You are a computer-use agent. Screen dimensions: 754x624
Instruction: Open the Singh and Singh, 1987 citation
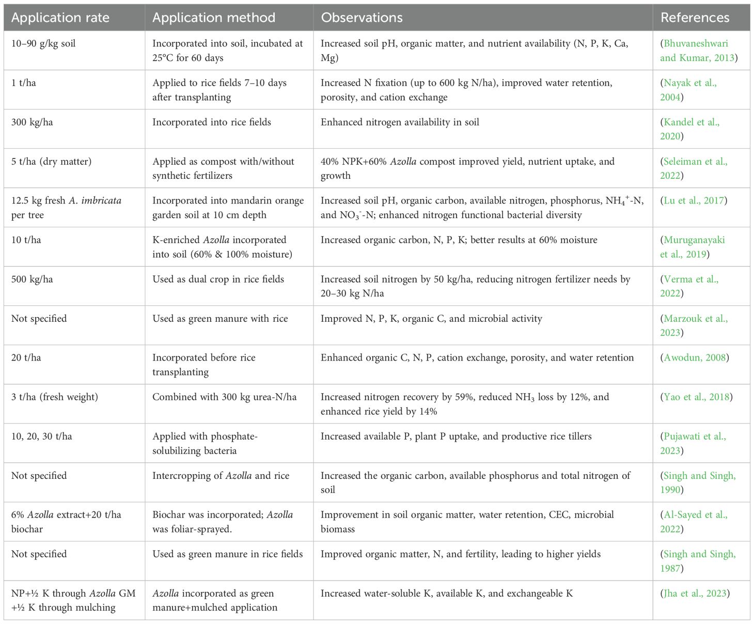pos(699,554)
